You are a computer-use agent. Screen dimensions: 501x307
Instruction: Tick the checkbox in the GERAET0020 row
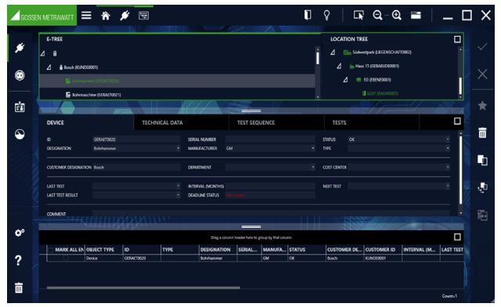coord(66,258)
